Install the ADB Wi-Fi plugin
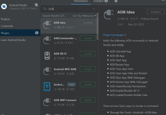This screenshot has width=166, height=115. [88, 53]
